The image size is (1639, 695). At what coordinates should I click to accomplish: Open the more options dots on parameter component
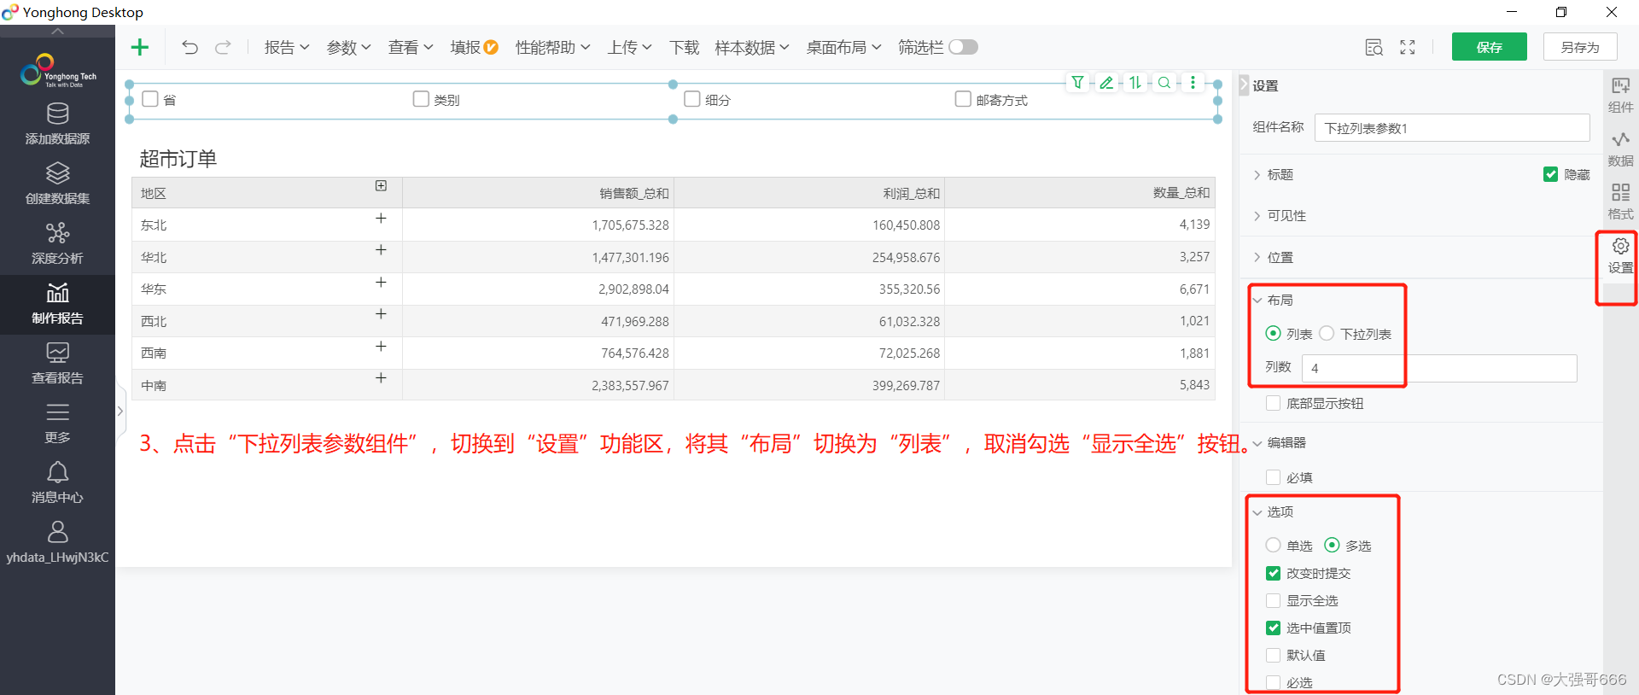coord(1193,82)
